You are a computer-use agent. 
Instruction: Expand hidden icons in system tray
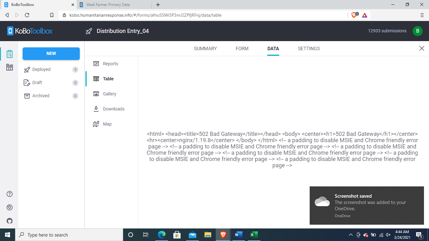click(x=351, y=234)
